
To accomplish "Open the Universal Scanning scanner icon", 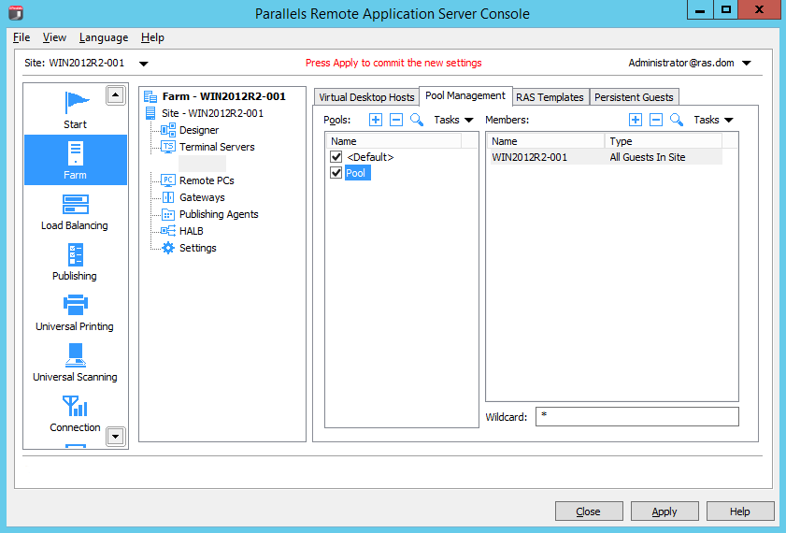I will (x=75, y=355).
